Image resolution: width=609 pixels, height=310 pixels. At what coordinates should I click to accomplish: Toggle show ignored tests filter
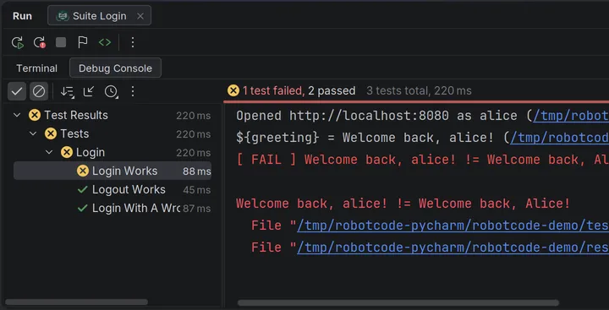39,91
